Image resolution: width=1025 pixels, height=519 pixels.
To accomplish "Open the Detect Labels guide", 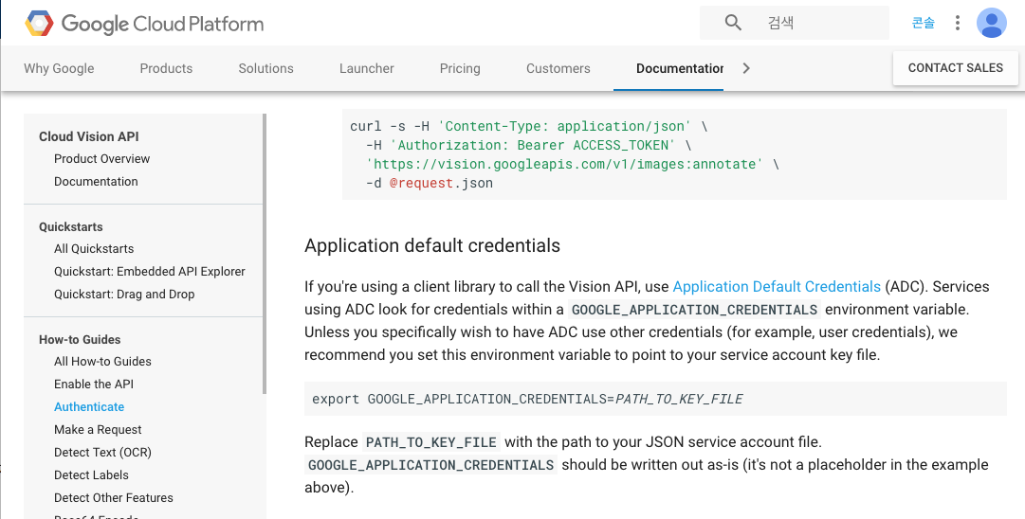I will (x=92, y=475).
